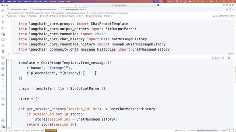Click the Python language label of first cell
The height and width of the screenshot is (132, 236).
[x=231, y=54]
